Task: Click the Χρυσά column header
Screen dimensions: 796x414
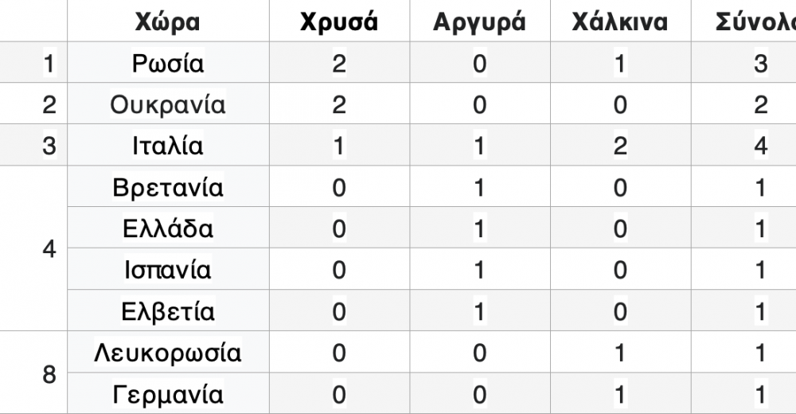Action: [339, 22]
